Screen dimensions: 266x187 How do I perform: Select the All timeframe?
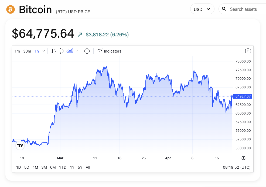[88, 167]
